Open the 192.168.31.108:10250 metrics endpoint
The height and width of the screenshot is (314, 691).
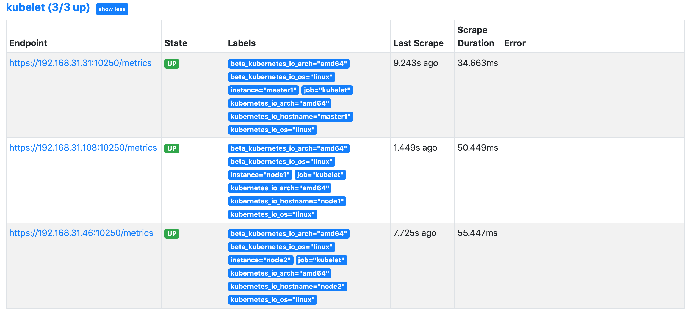pyautogui.click(x=83, y=148)
